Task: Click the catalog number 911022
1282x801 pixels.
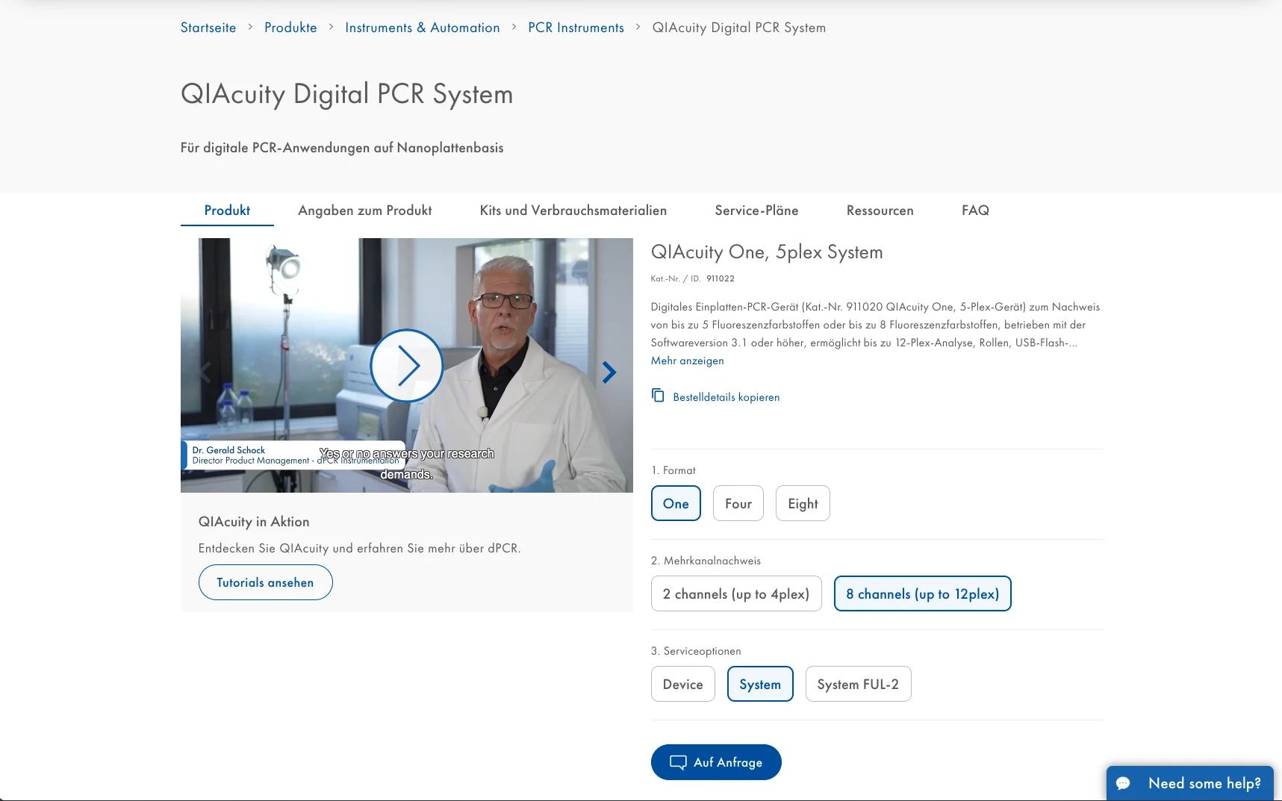Action: coord(721,278)
